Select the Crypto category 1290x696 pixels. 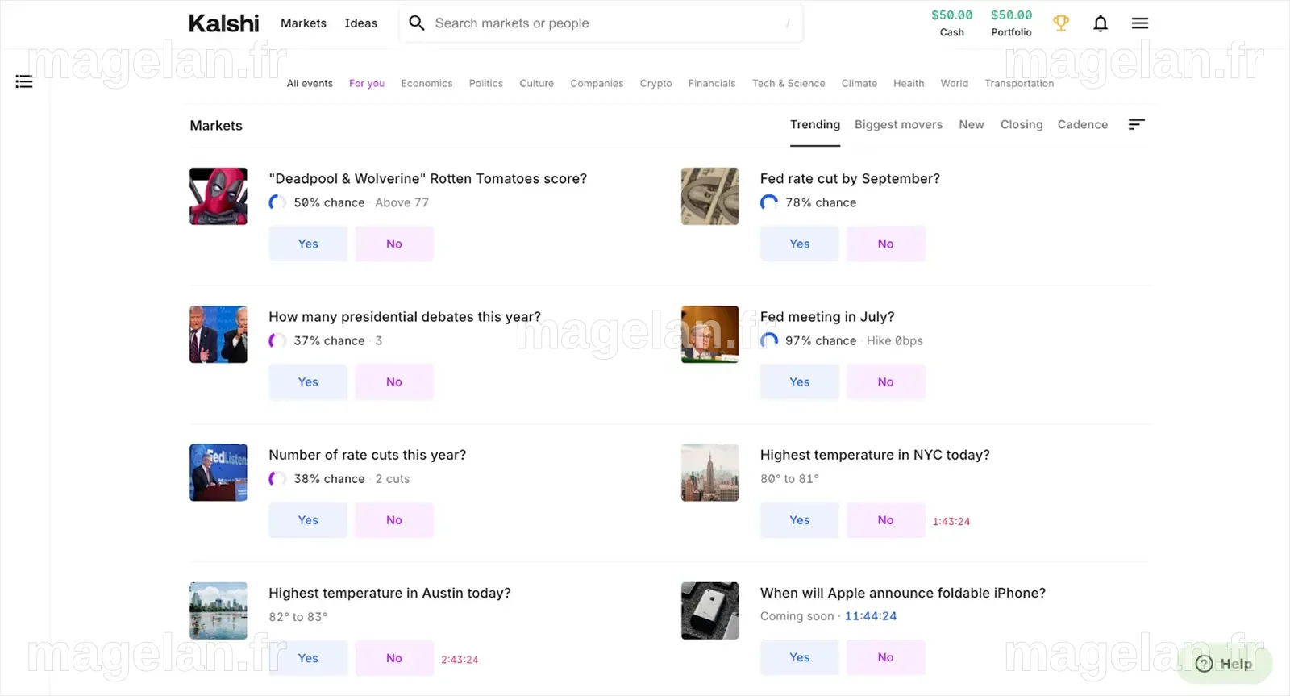tap(656, 83)
